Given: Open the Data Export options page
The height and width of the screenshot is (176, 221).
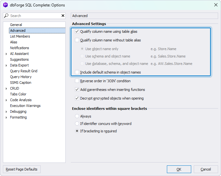Looking at the screenshot, I should point(19,65).
